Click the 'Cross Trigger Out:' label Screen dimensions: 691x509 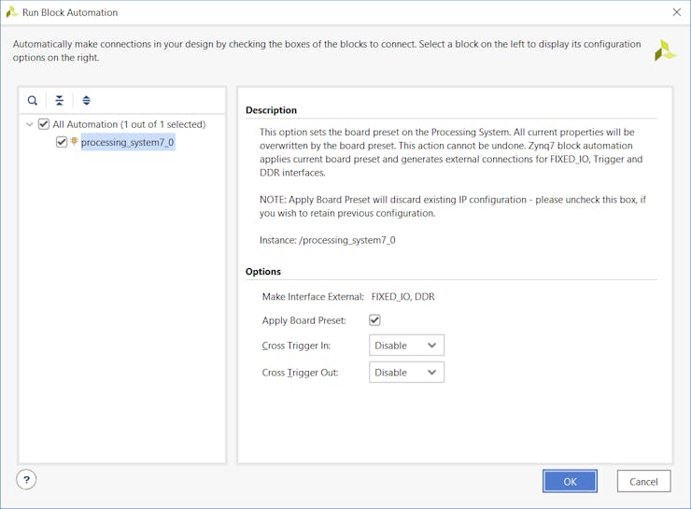(300, 373)
